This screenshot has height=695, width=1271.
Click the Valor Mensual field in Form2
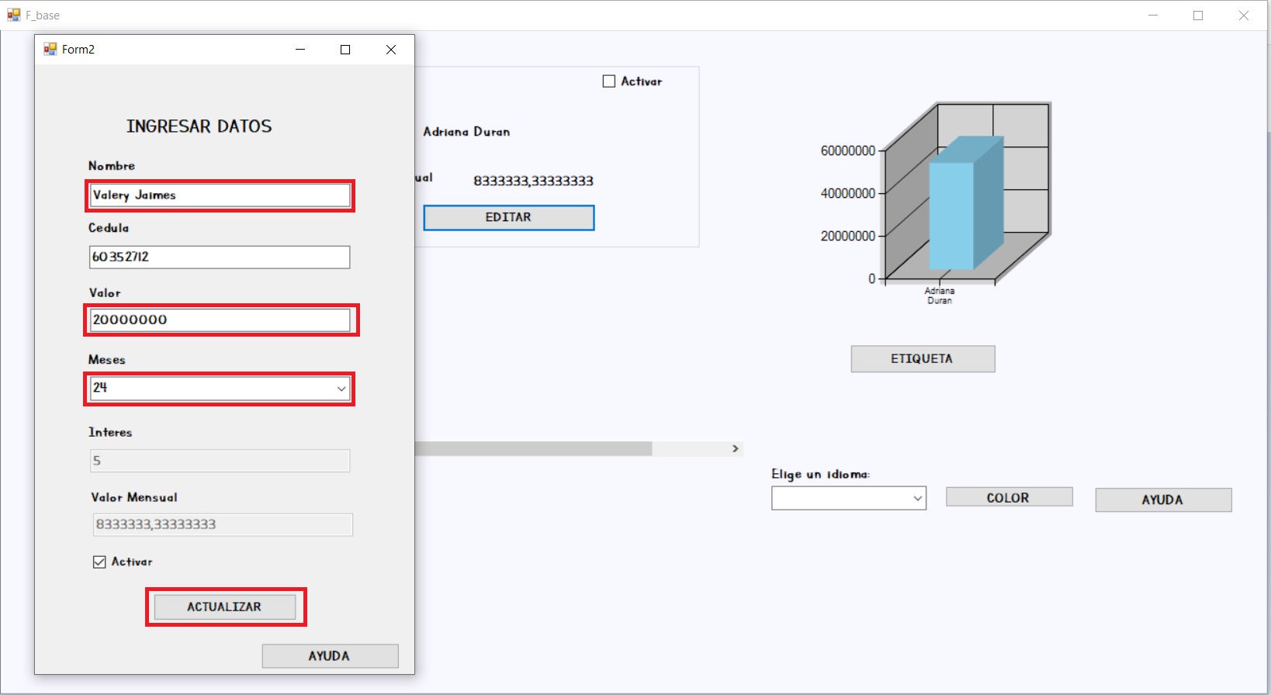tap(223, 525)
